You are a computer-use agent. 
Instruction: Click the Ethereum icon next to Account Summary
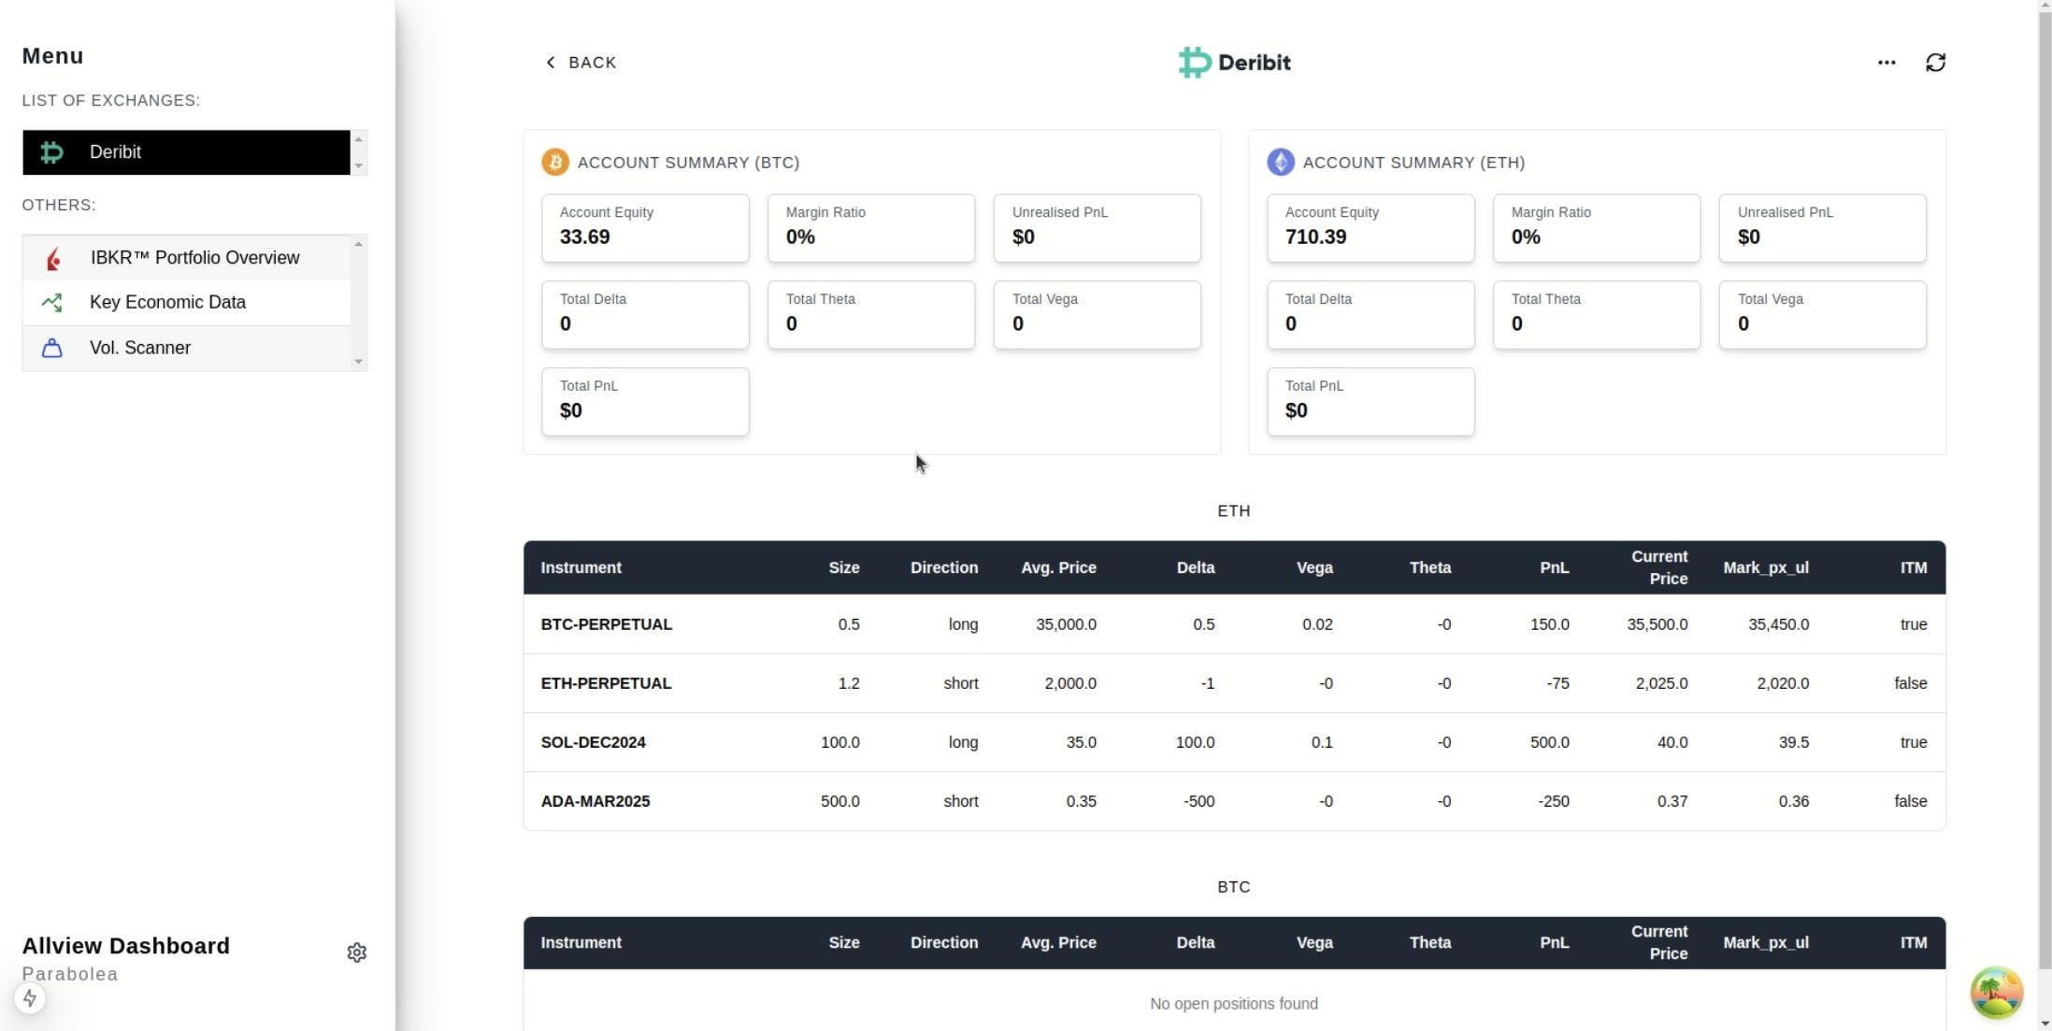pyautogui.click(x=1281, y=162)
